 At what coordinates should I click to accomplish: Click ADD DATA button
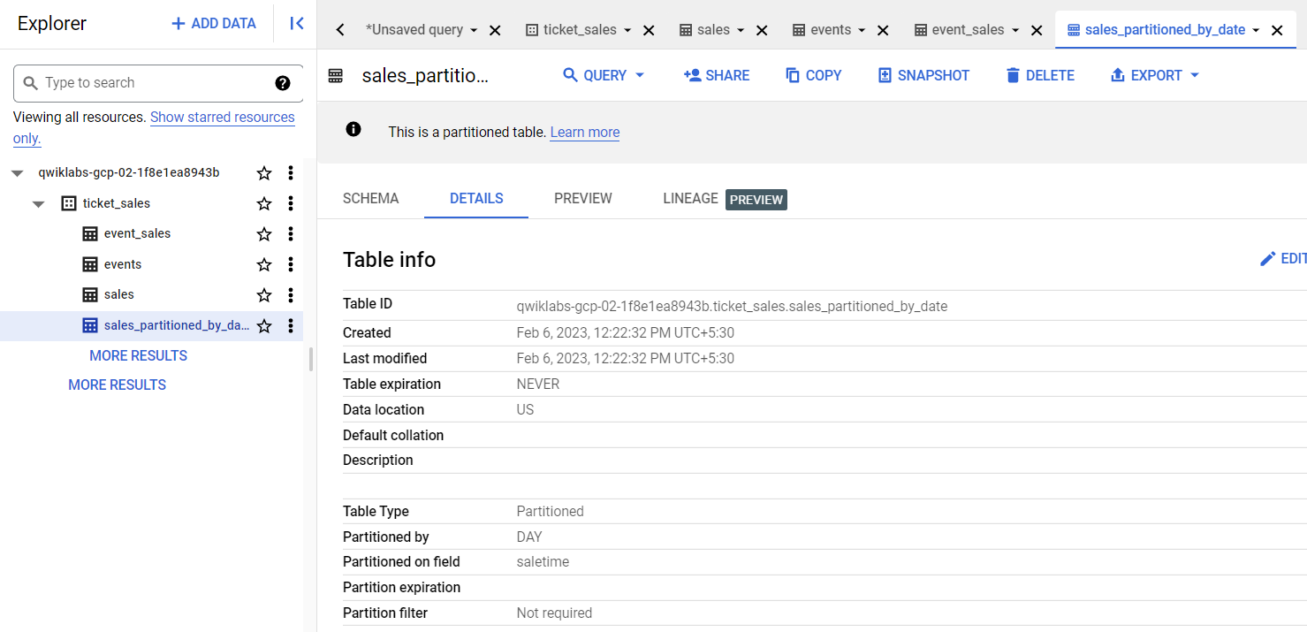(213, 24)
